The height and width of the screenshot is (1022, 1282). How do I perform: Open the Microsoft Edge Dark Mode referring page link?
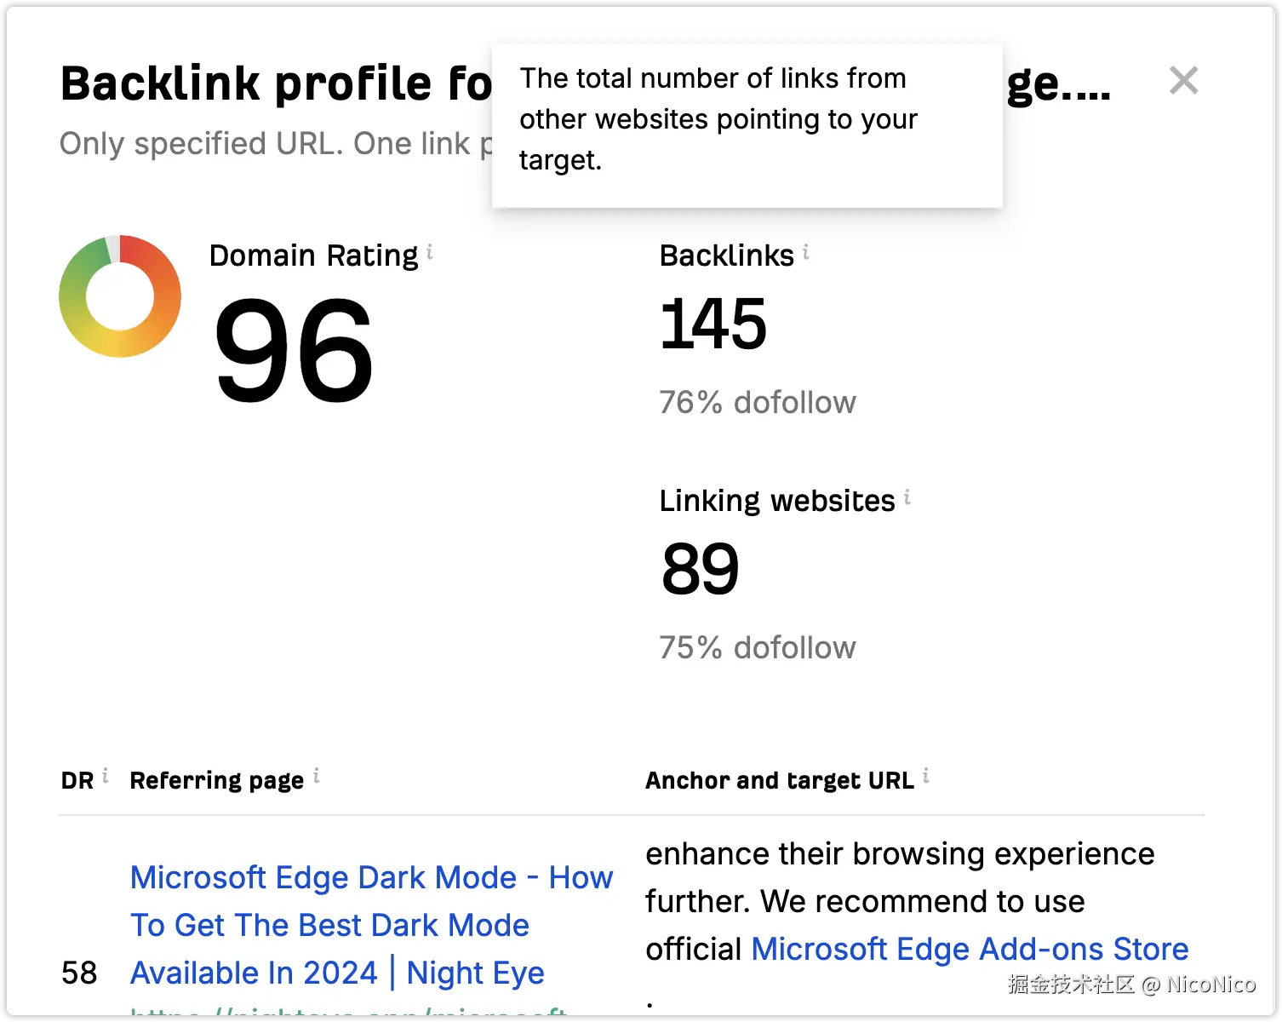[371, 925]
